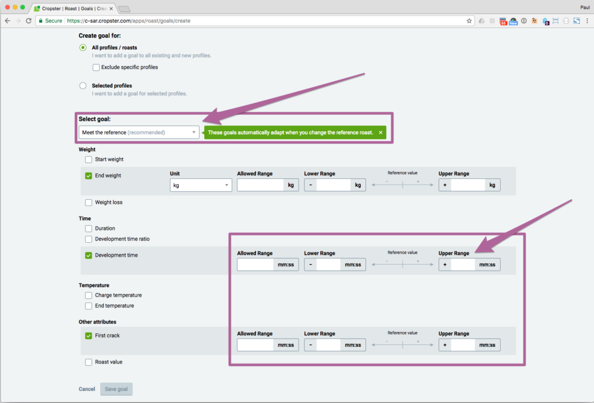The width and height of the screenshot is (594, 403).
Task: Click the Cancel link
Action: point(86,389)
